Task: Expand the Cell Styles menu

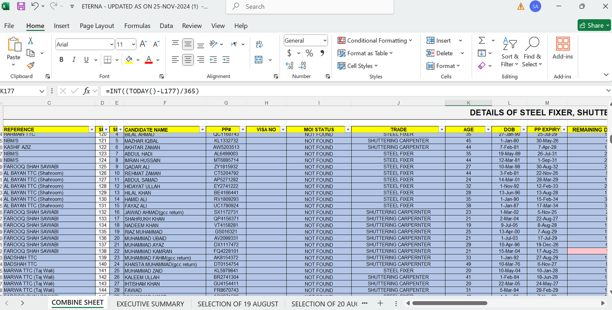Action: click(358, 66)
